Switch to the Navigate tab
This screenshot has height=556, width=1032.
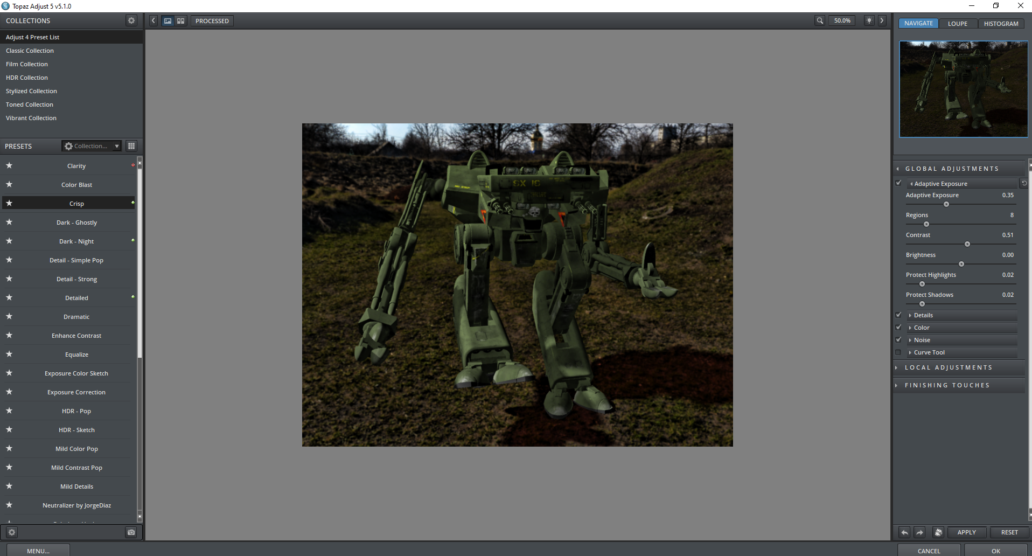coord(919,23)
